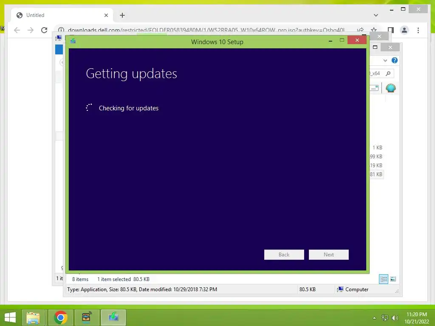Close the gray window behind Setup
The width and height of the screenshot is (435, 326).
[379, 37]
